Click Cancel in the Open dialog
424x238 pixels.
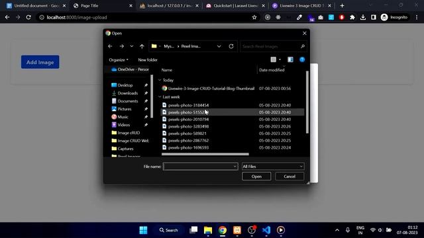click(x=290, y=177)
